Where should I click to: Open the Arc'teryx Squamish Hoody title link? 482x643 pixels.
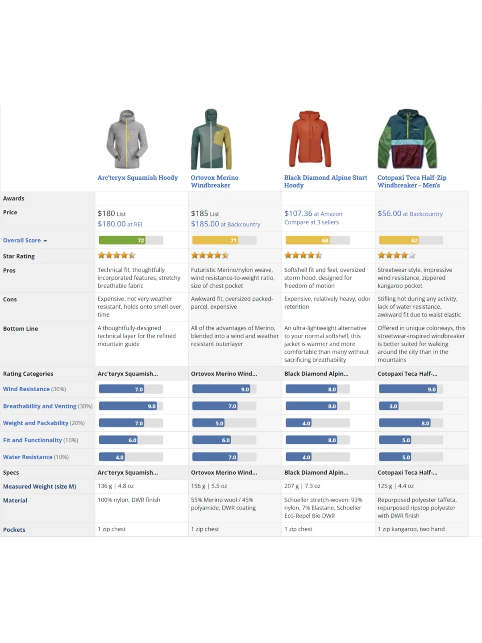[137, 178]
